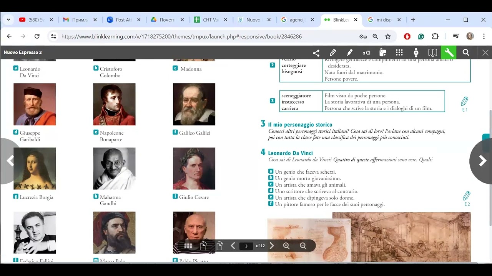Select the pencil drawing tool
The image size is (492, 276).
[333, 53]
